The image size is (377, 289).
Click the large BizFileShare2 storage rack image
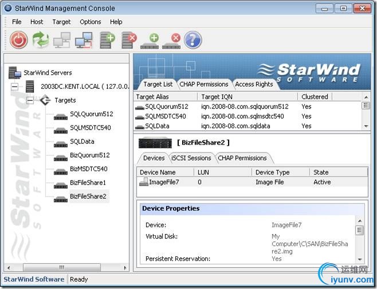(x=155, y=143)
